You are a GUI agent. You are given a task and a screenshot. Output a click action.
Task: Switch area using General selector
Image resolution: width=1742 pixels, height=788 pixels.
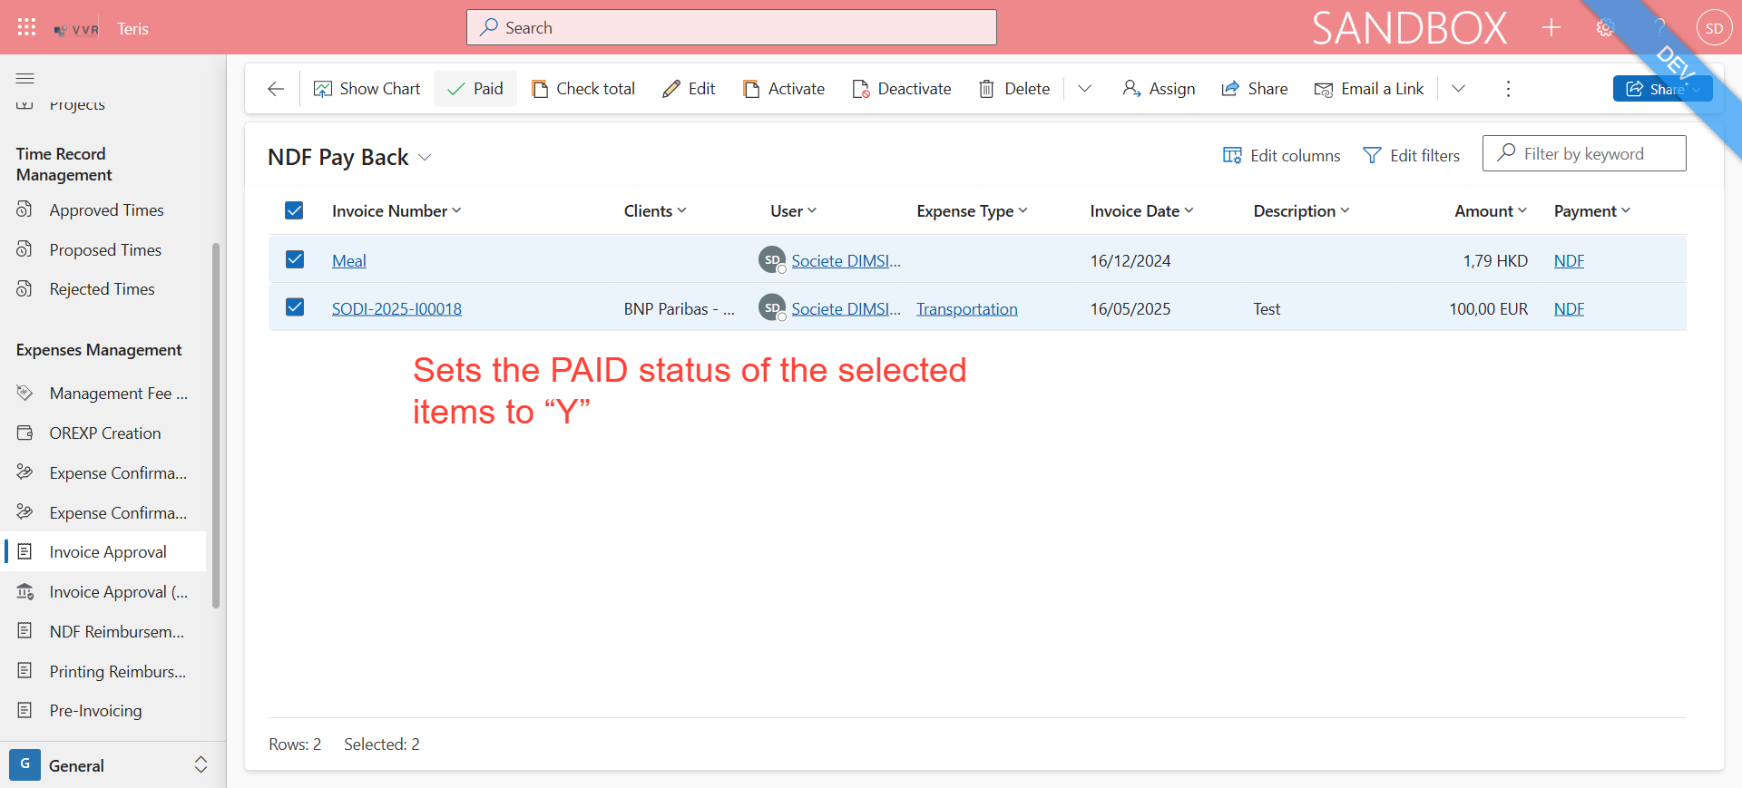coord(111,765)
